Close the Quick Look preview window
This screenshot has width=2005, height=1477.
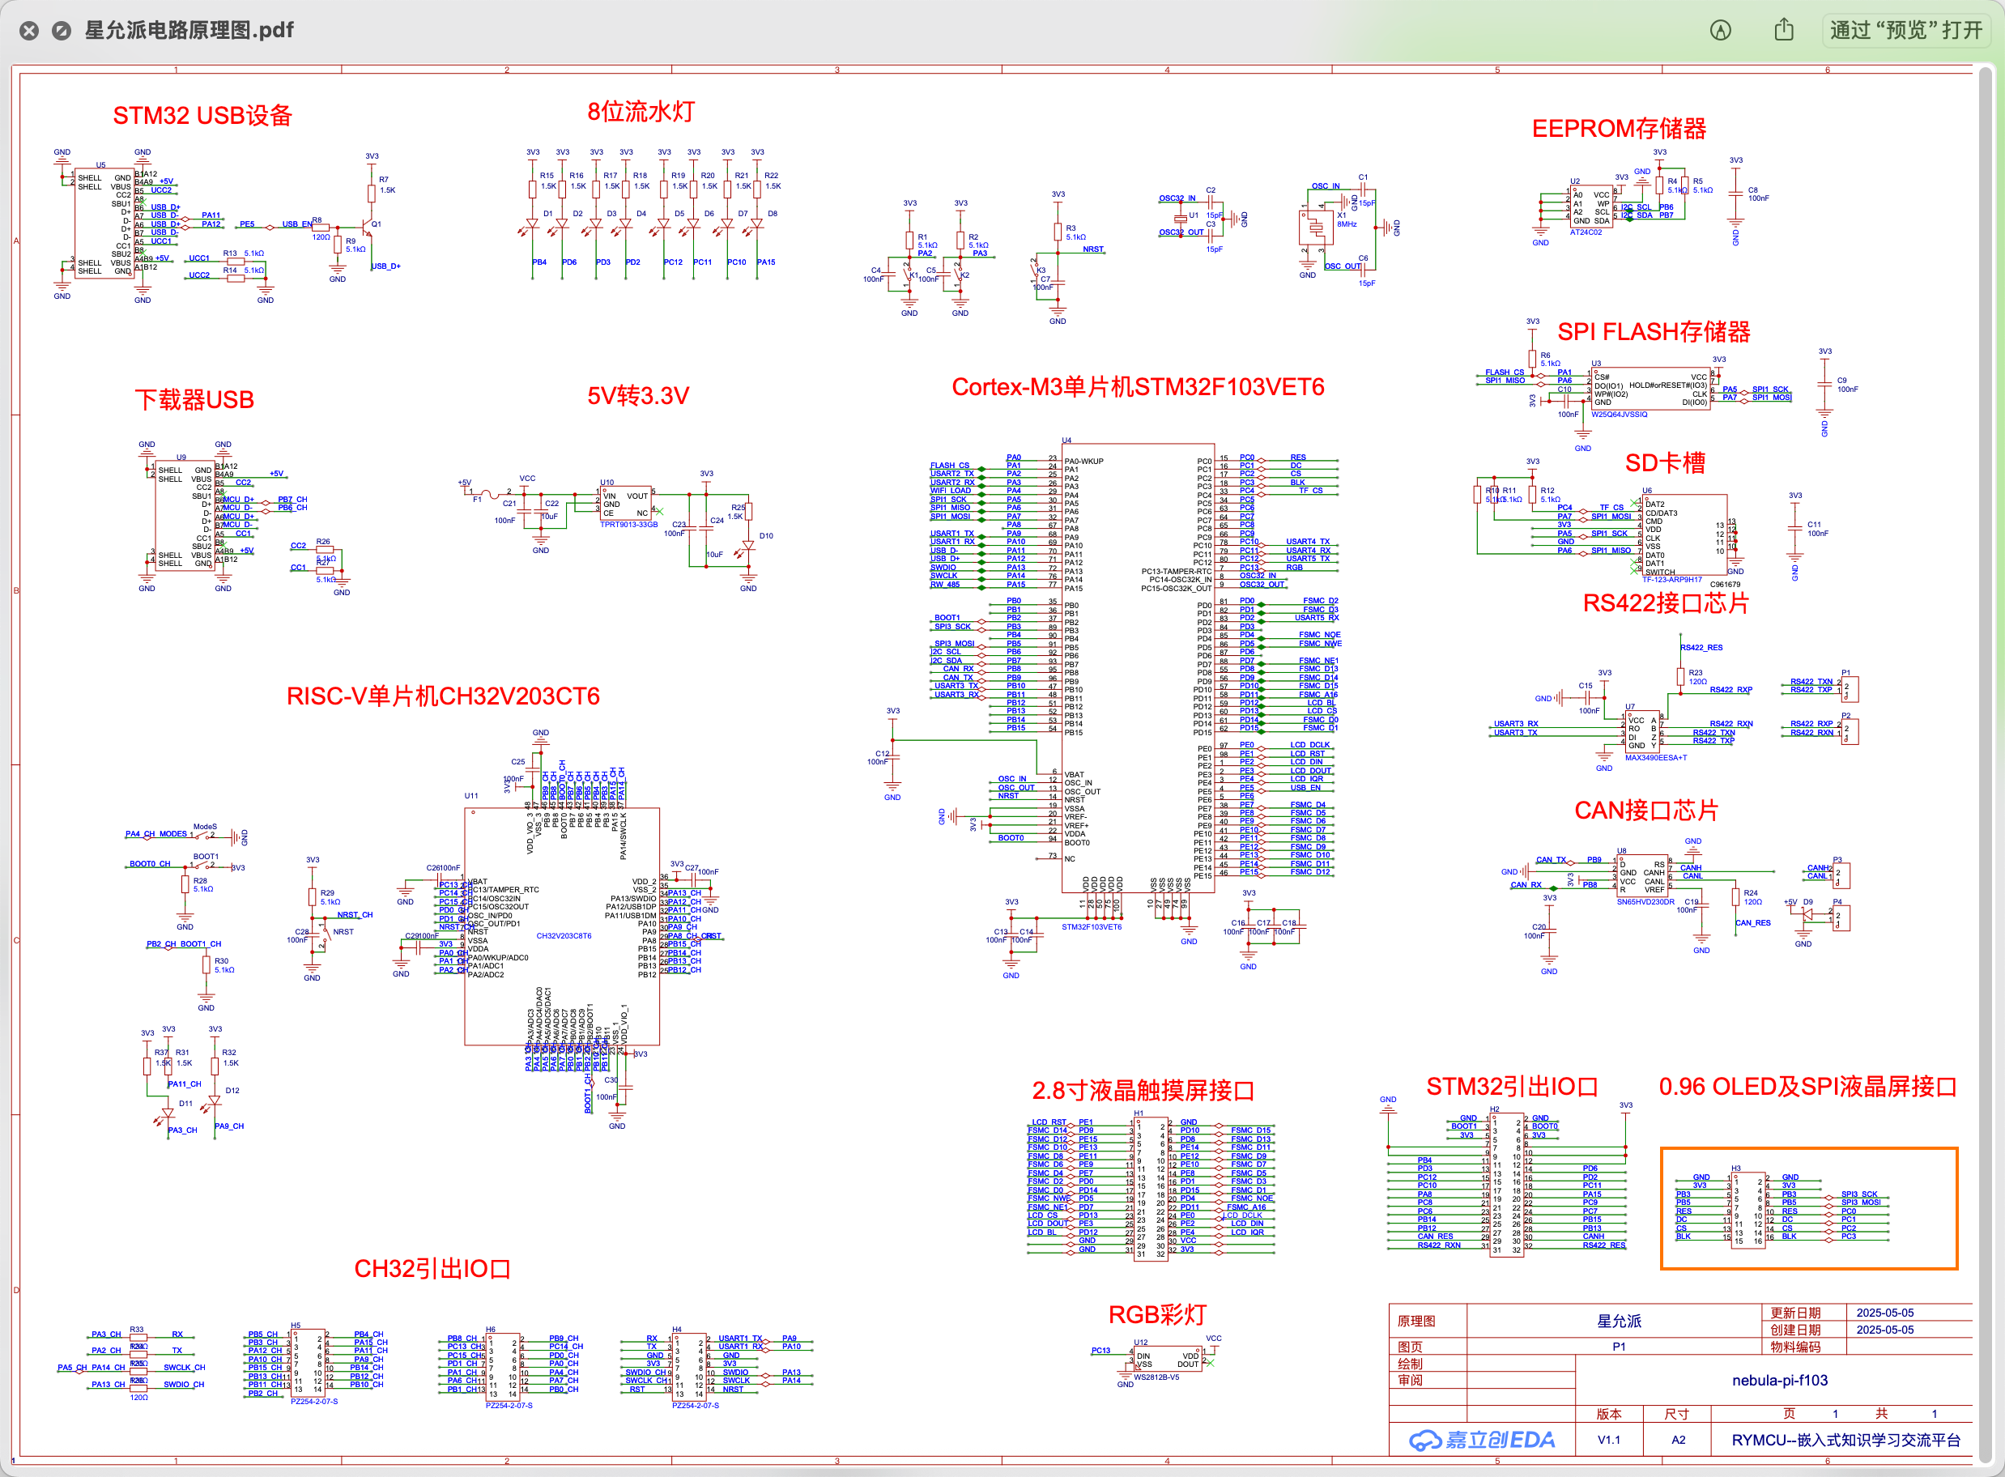[x=29, y=31]
